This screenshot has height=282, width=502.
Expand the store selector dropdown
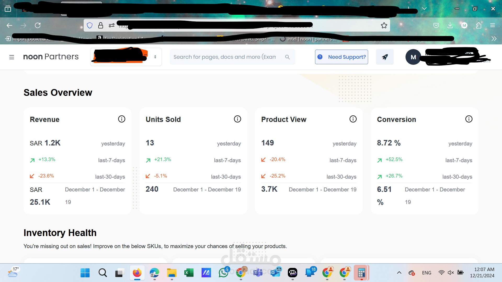(x=155, y=57)
